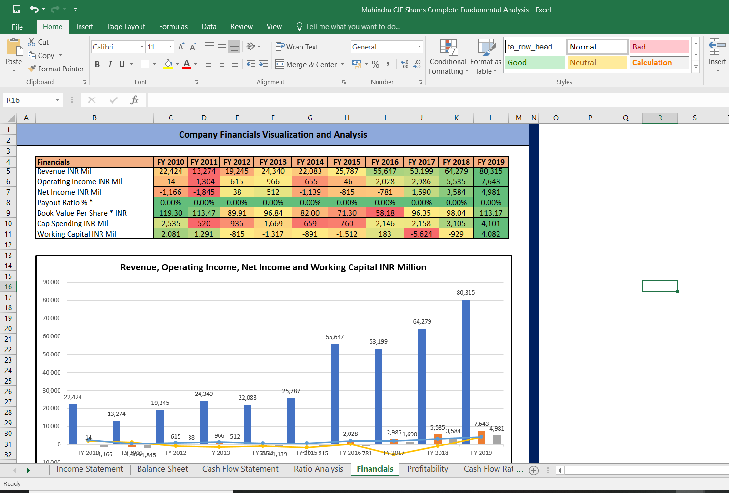Open Format as Table gallery
The height and width of the screenshot is (493, 729).
(486, 57)
